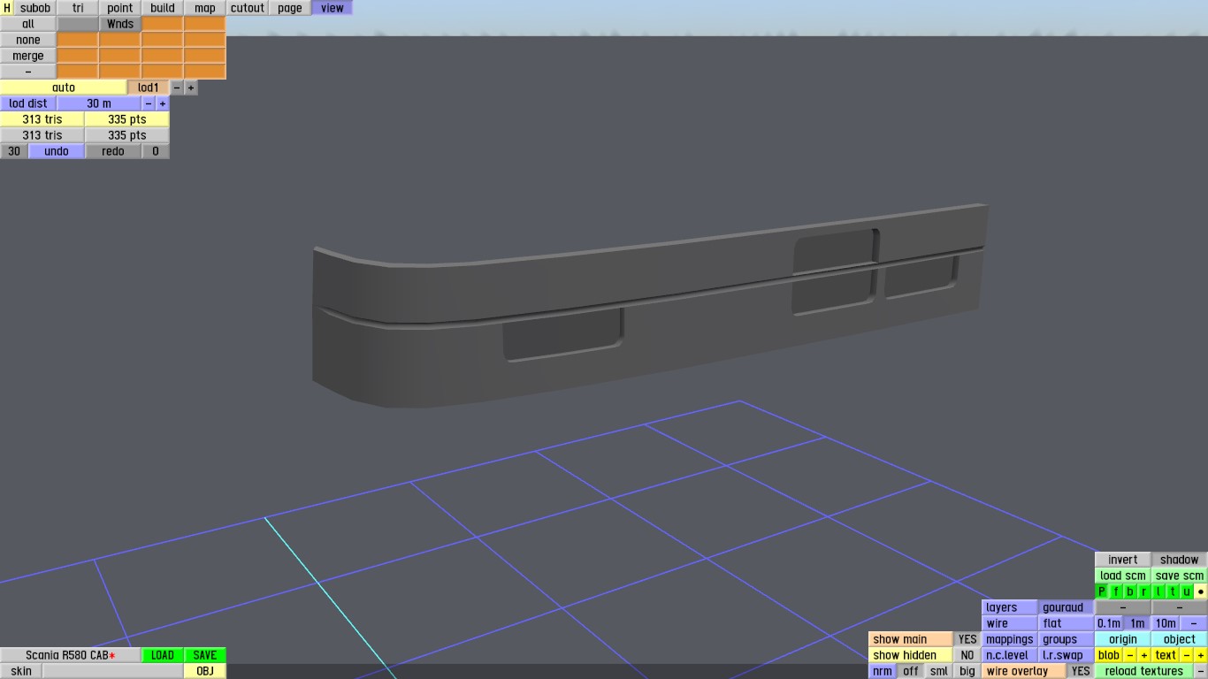Screen dimensions: 1208x679
Task: Select the view menu tab
Action: (x=333, y=8)
